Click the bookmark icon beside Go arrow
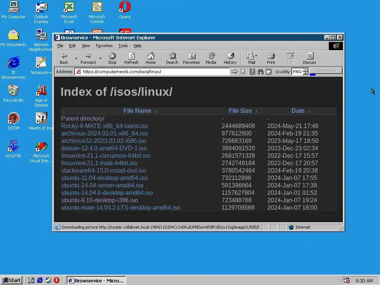This screenshot has width=380, height=285. [x=243, y=72]
